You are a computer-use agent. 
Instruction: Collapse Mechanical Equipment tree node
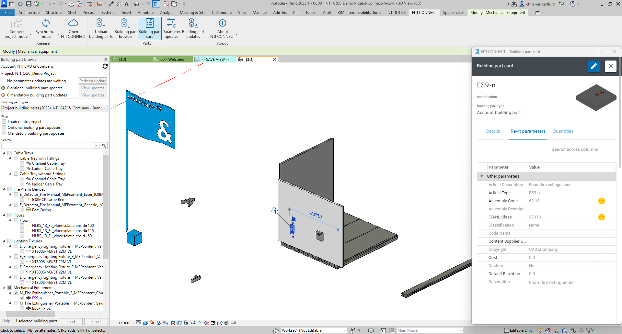point(4,288)
